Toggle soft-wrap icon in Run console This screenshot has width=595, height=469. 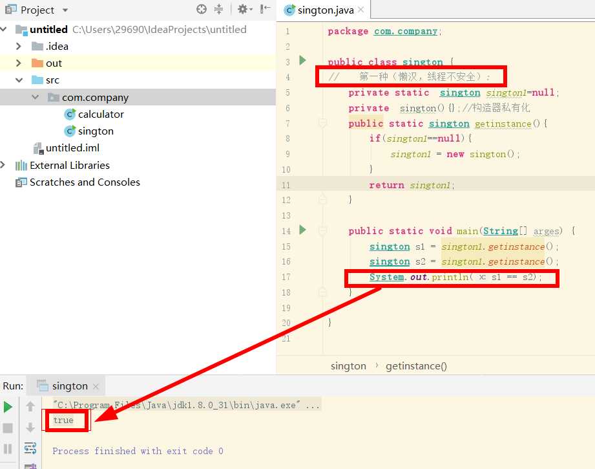coord(30,448)
